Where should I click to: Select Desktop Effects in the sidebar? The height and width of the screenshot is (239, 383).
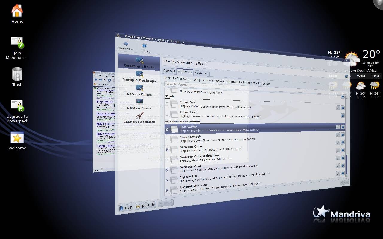click(139, 63)
